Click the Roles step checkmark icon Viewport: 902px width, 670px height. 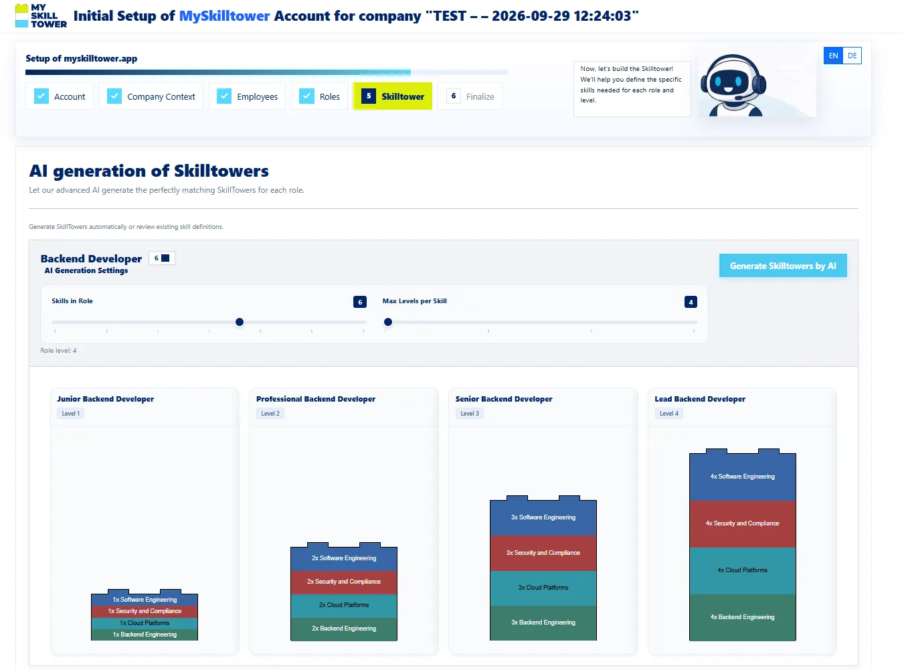click(x=306, y=96)
